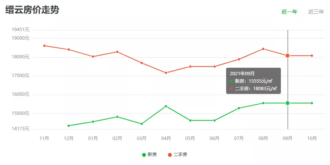Screen dimensions: 330x165
Task: Click the 2021年09月 tooltip box
Action: point(253,81)
